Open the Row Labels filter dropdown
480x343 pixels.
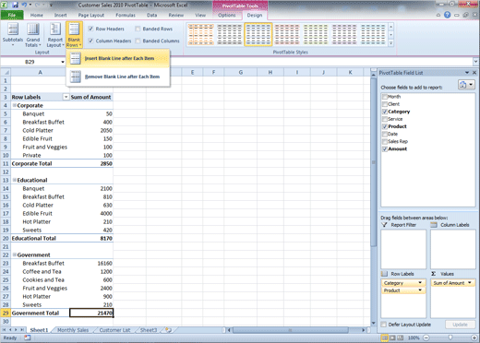[66, 97]
